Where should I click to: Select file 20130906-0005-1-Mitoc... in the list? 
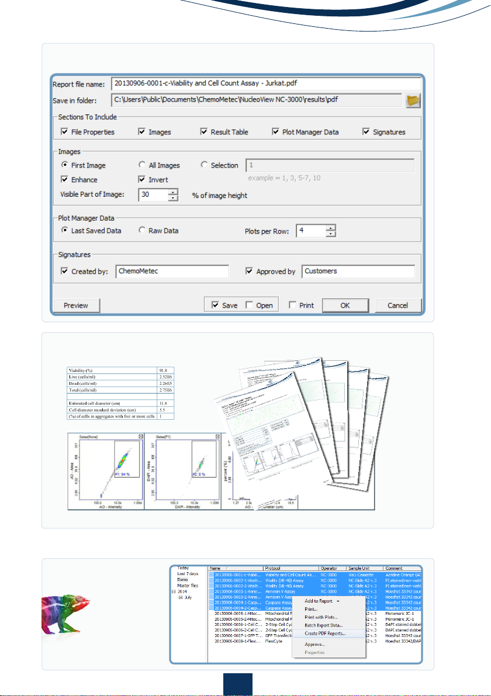click(x=238, y=614)
